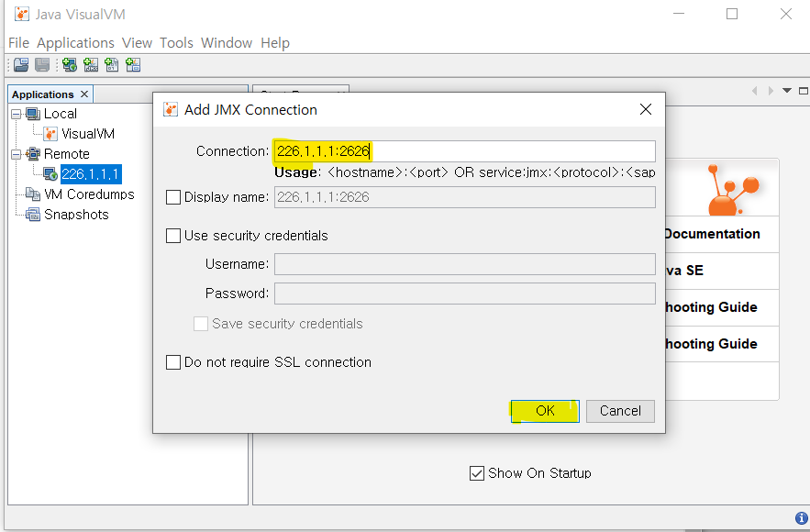Click the Remote hosts network icon
The width and height of the screenshot is (810, 532).
tap(33, 154)
